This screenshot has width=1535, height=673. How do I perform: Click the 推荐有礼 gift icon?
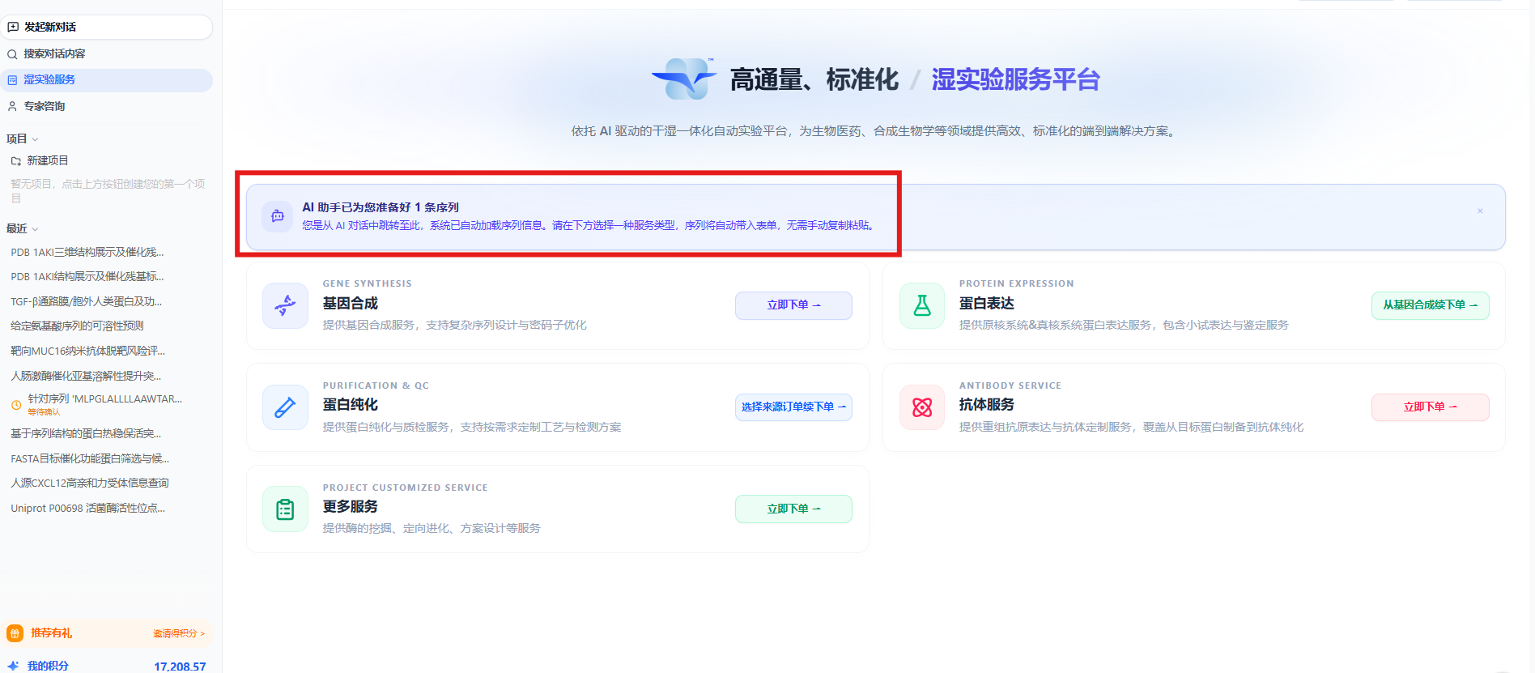(15, 633)
